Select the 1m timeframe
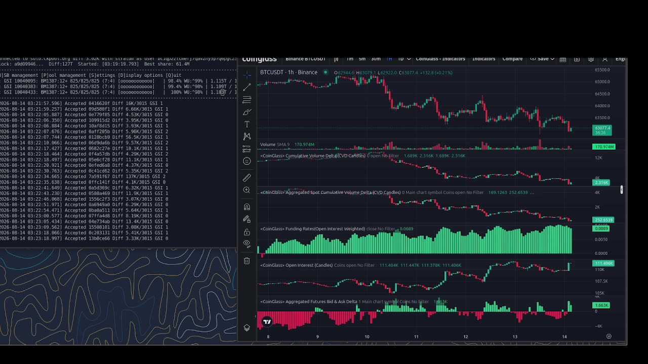Image resolution: width=648 pixels, height=364 pixels. (350, 59)
